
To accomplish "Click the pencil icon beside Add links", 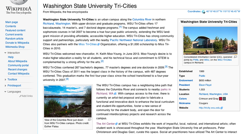I will tap(20, 96).
